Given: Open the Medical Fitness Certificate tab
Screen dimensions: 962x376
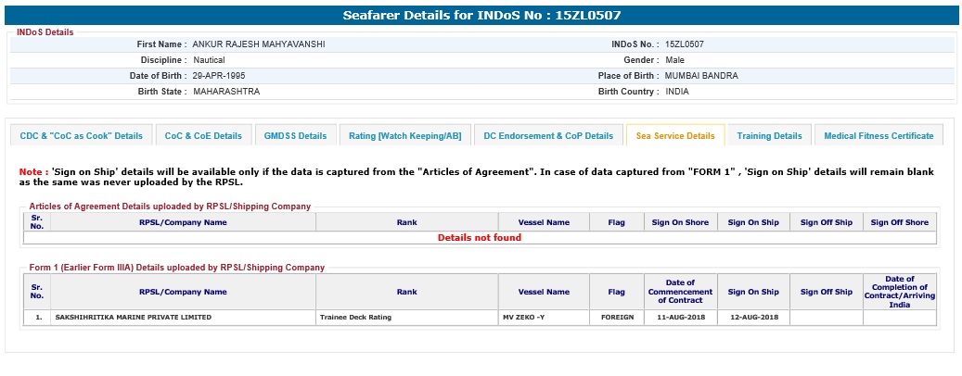Looking at the screenshot, I should tap(879, 136).
